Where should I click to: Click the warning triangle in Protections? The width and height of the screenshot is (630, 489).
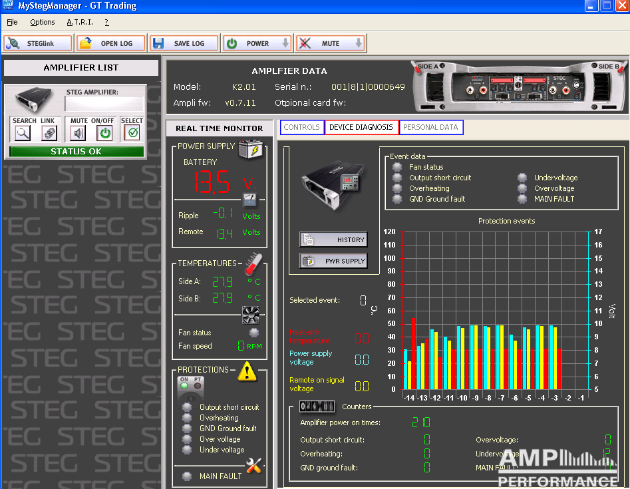click(247, 371)
